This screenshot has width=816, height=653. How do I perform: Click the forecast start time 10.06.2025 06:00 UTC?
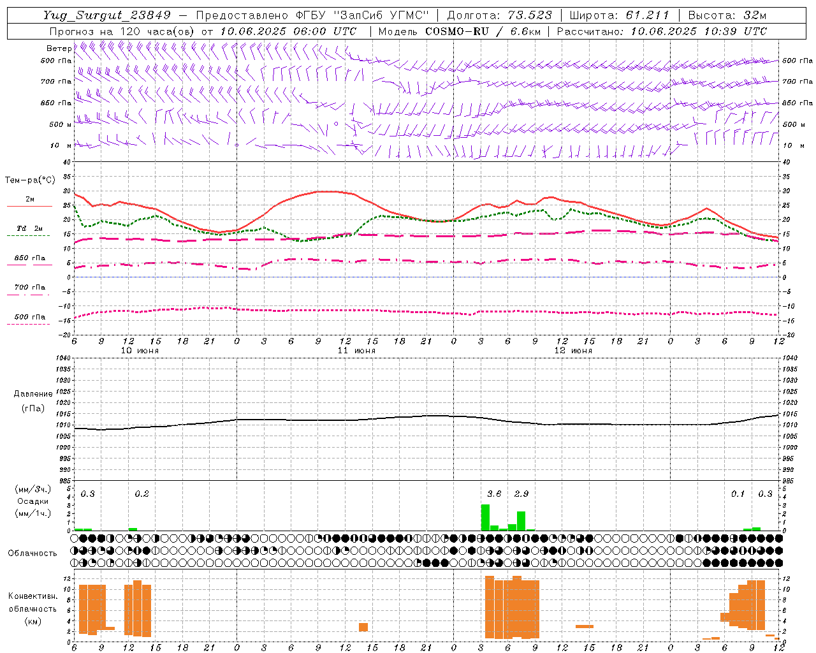pos(288,31)
